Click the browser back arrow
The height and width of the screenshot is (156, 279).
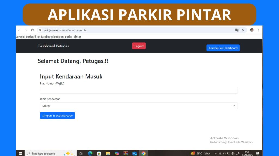coord(19,30)
